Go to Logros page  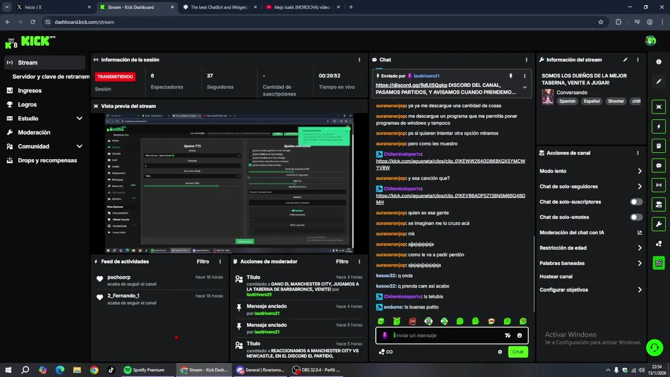[x=27, y=105]
